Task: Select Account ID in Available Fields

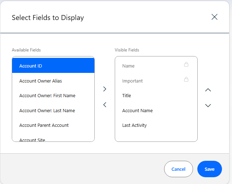Action: click(x=53, y=65)
